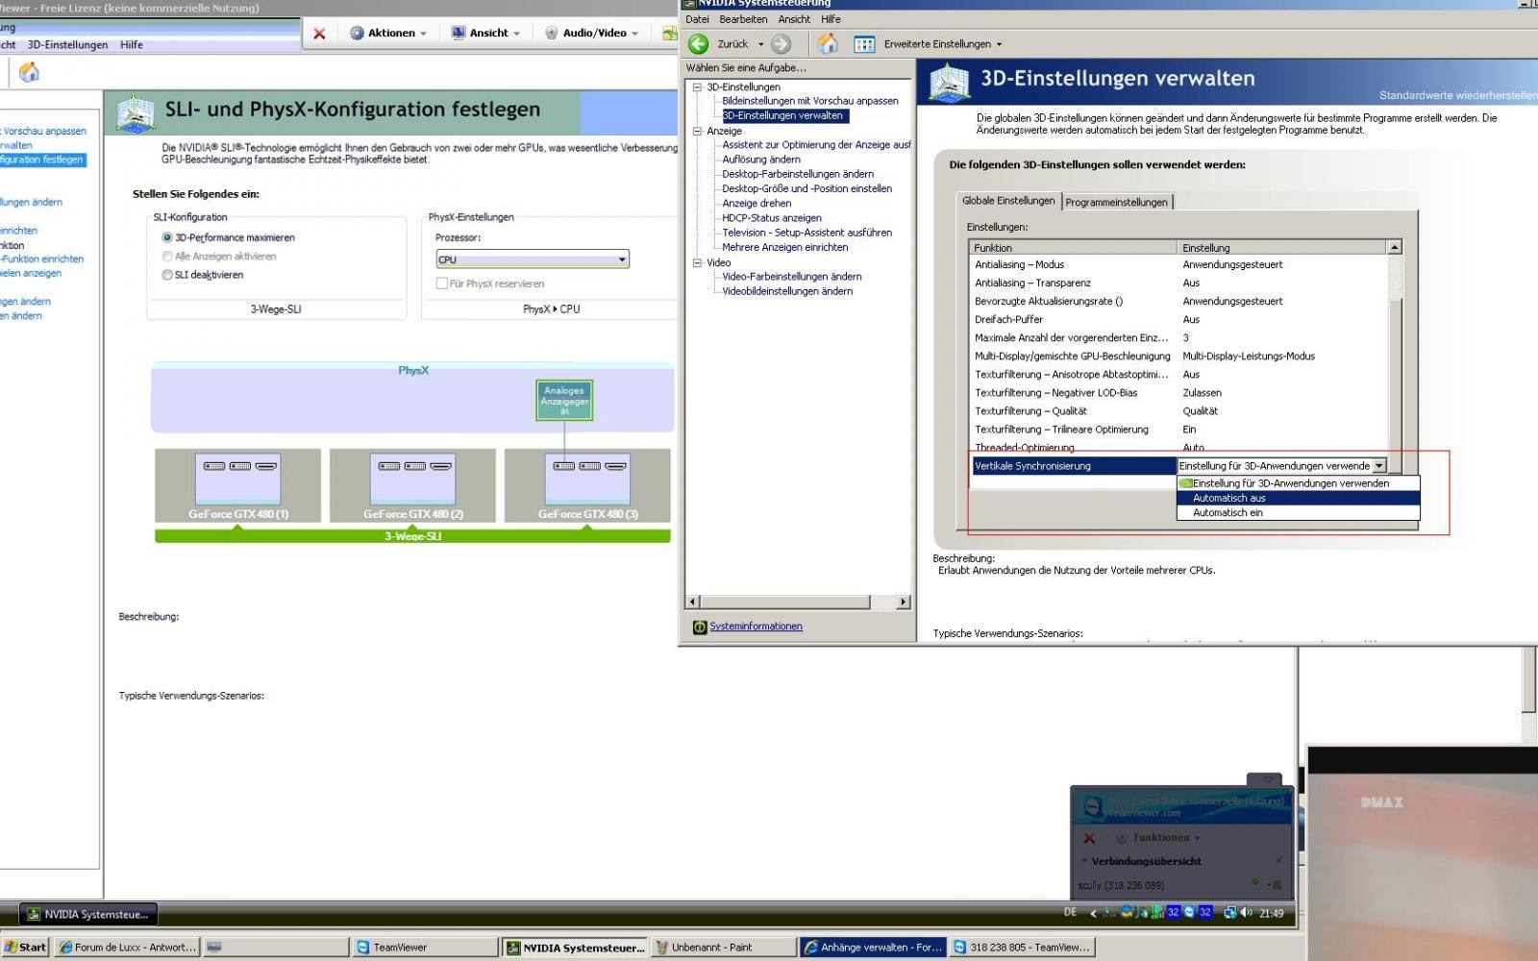Click the green Zurück back arrow

point(699,44)
